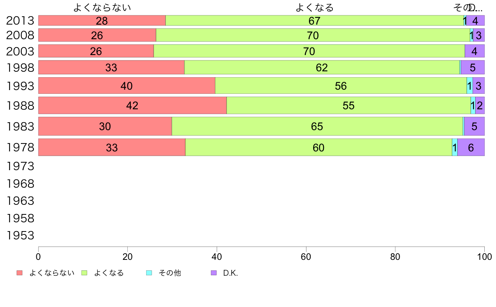Click the 60 tick on the x-axis

coord(306,257)
